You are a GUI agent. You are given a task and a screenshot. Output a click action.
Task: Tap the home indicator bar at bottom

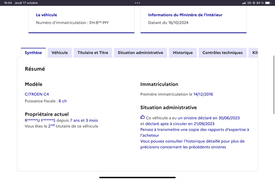137,177
